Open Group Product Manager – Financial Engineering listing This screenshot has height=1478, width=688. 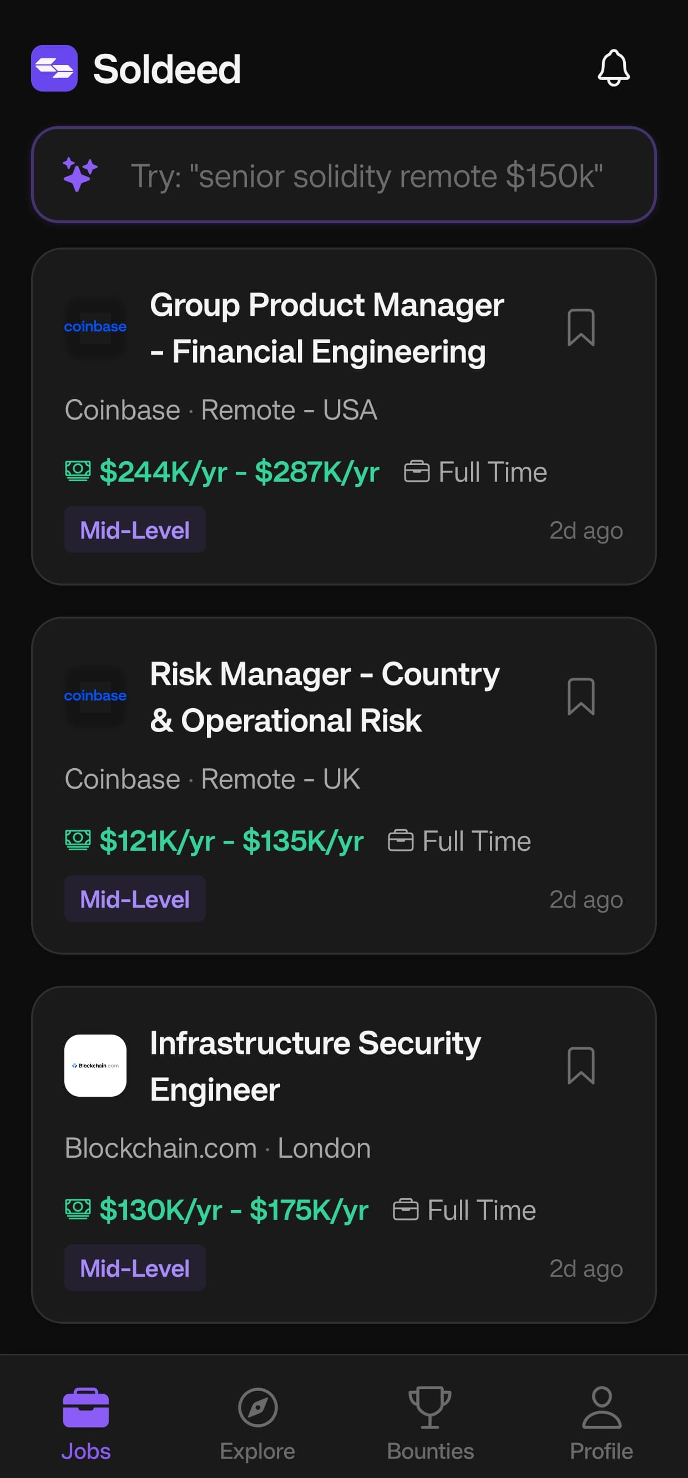click(327, 327)
